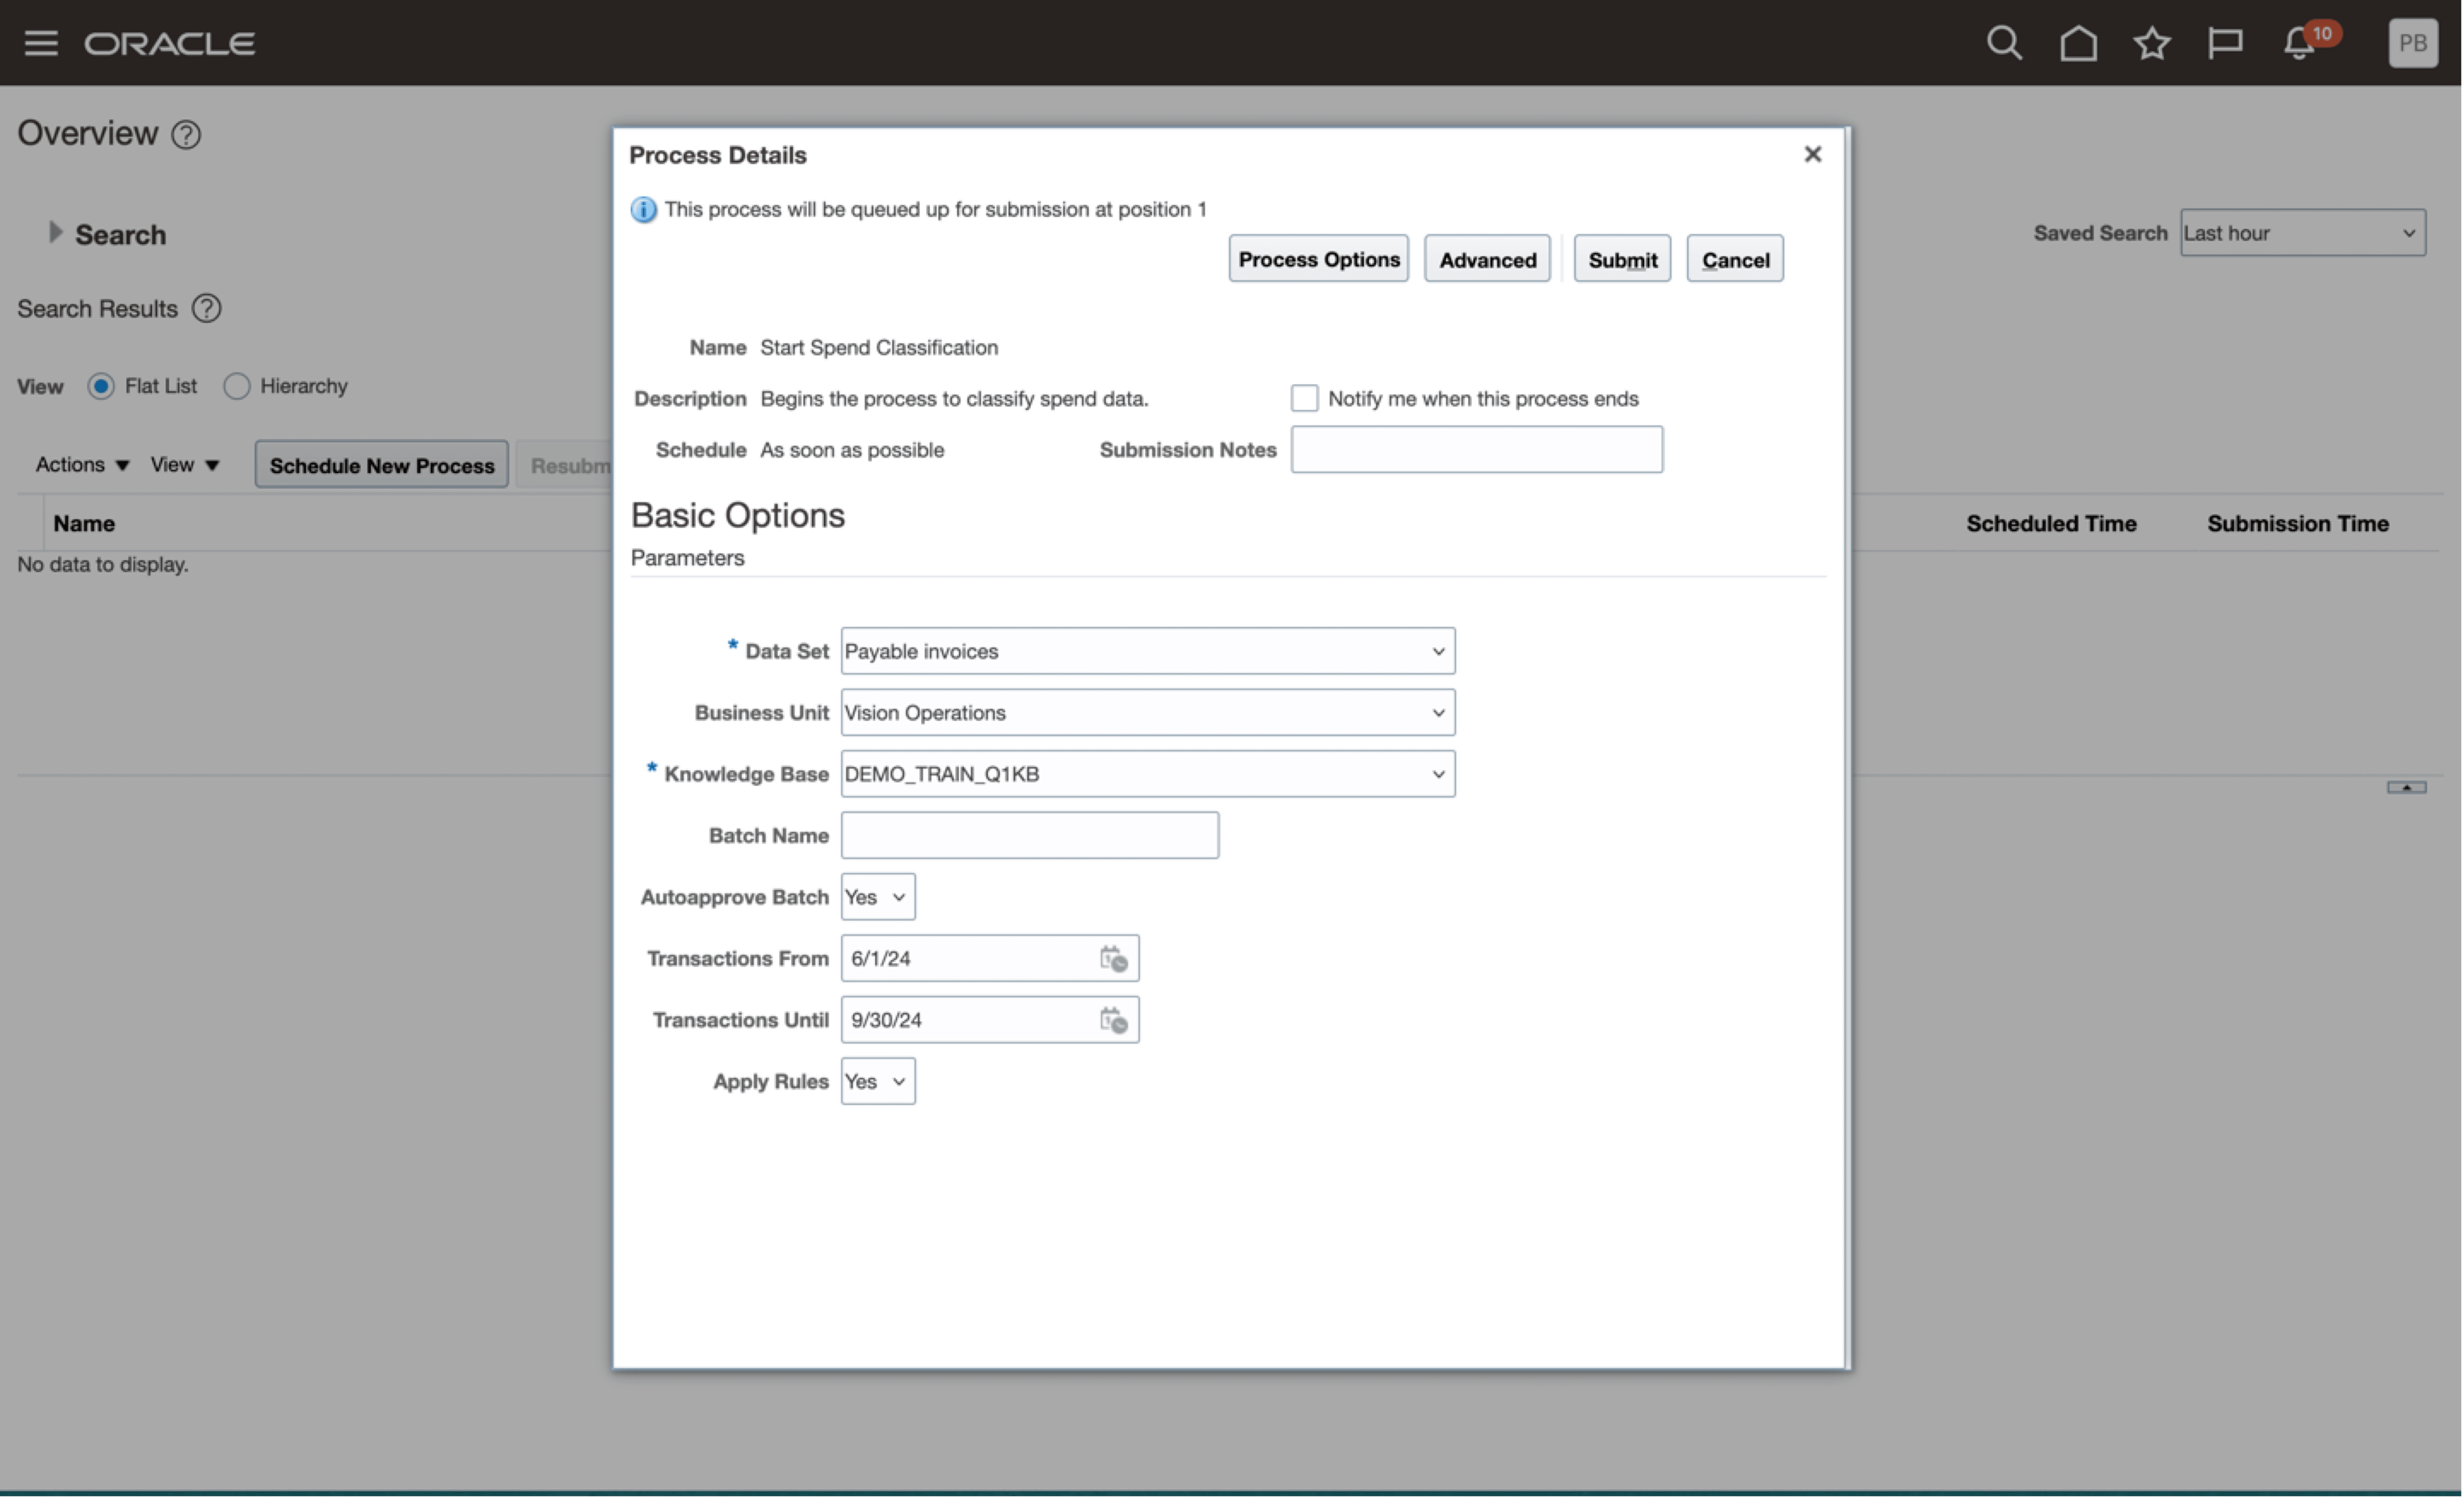
Task: Click the Process Options button
Action: coord(1318,260)
